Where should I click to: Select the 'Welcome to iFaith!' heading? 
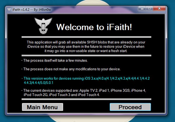(x=94, y=27)
